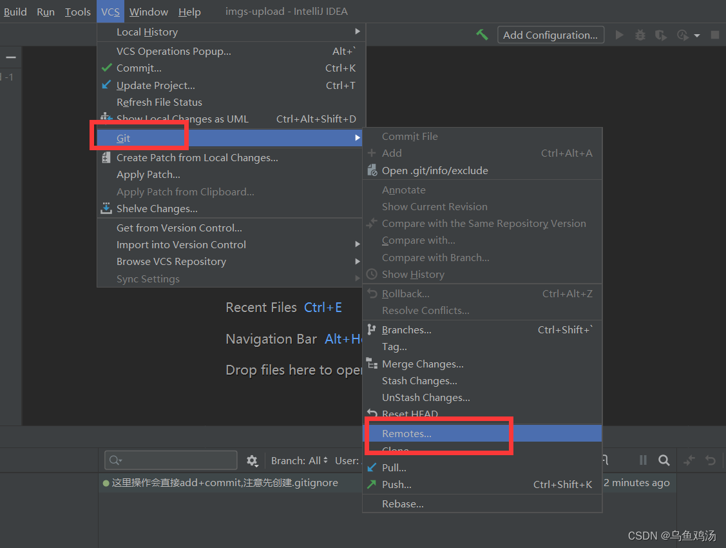Click the minimize dash icon on left panel
Screen dimensions: 726x548
click(11, 57)
